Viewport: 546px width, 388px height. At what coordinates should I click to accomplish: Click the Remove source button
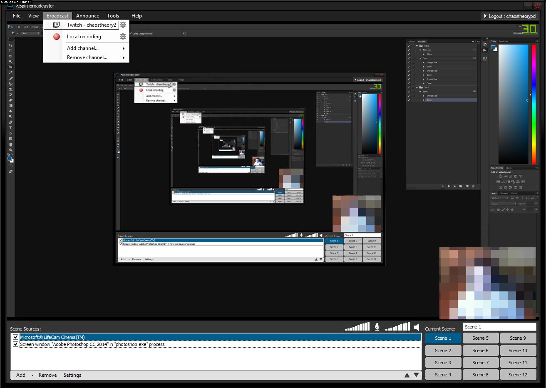[x=47, y=375]
